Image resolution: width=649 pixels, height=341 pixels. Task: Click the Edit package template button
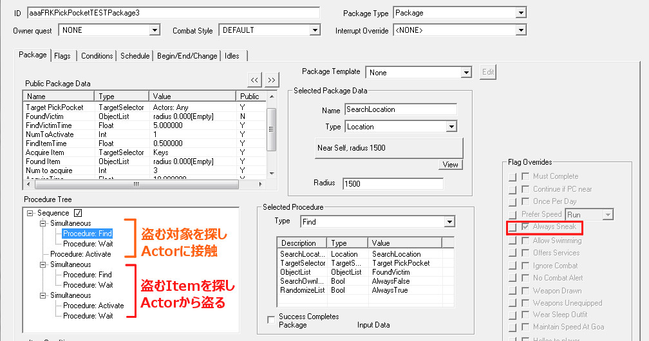click(488, 72)
